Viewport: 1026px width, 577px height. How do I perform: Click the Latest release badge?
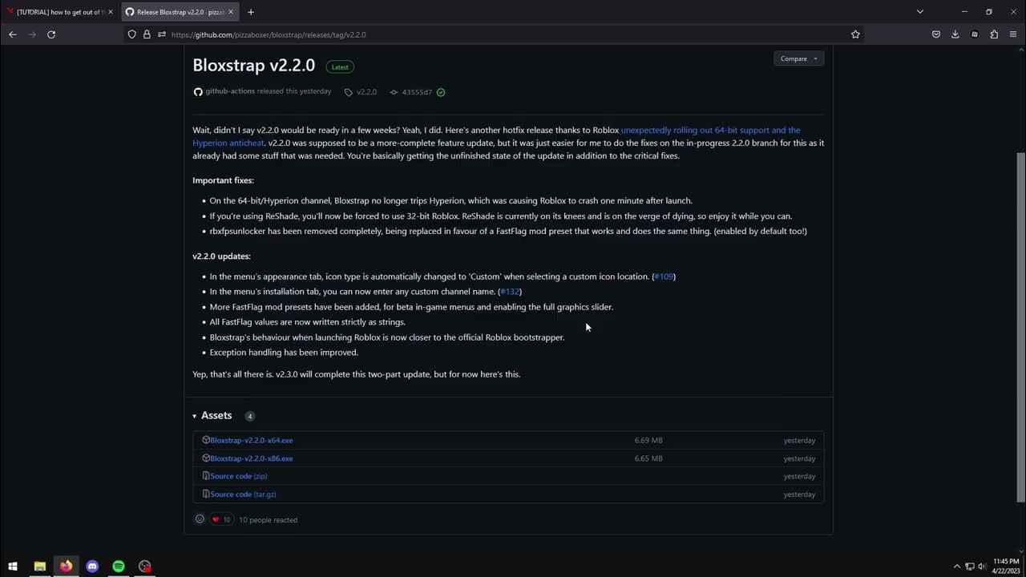(x=340, y=67)
